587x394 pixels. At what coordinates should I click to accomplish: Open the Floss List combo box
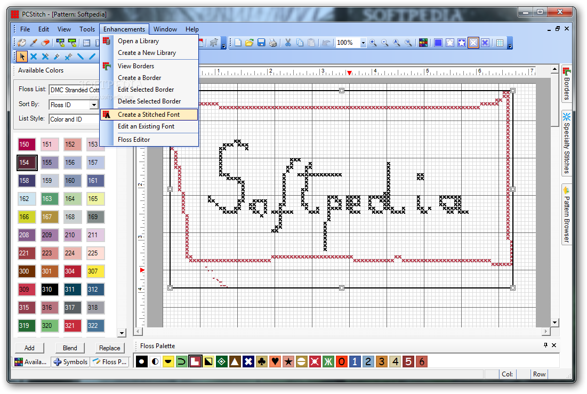click(74, 90)
